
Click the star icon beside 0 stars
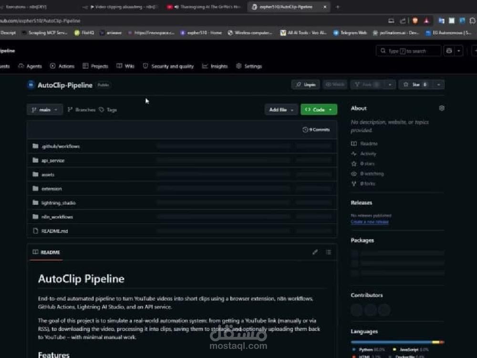tap(354, 163)
